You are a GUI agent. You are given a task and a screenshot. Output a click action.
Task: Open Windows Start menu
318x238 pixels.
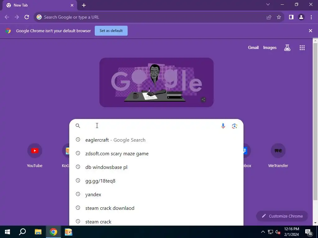coord(7,232)
